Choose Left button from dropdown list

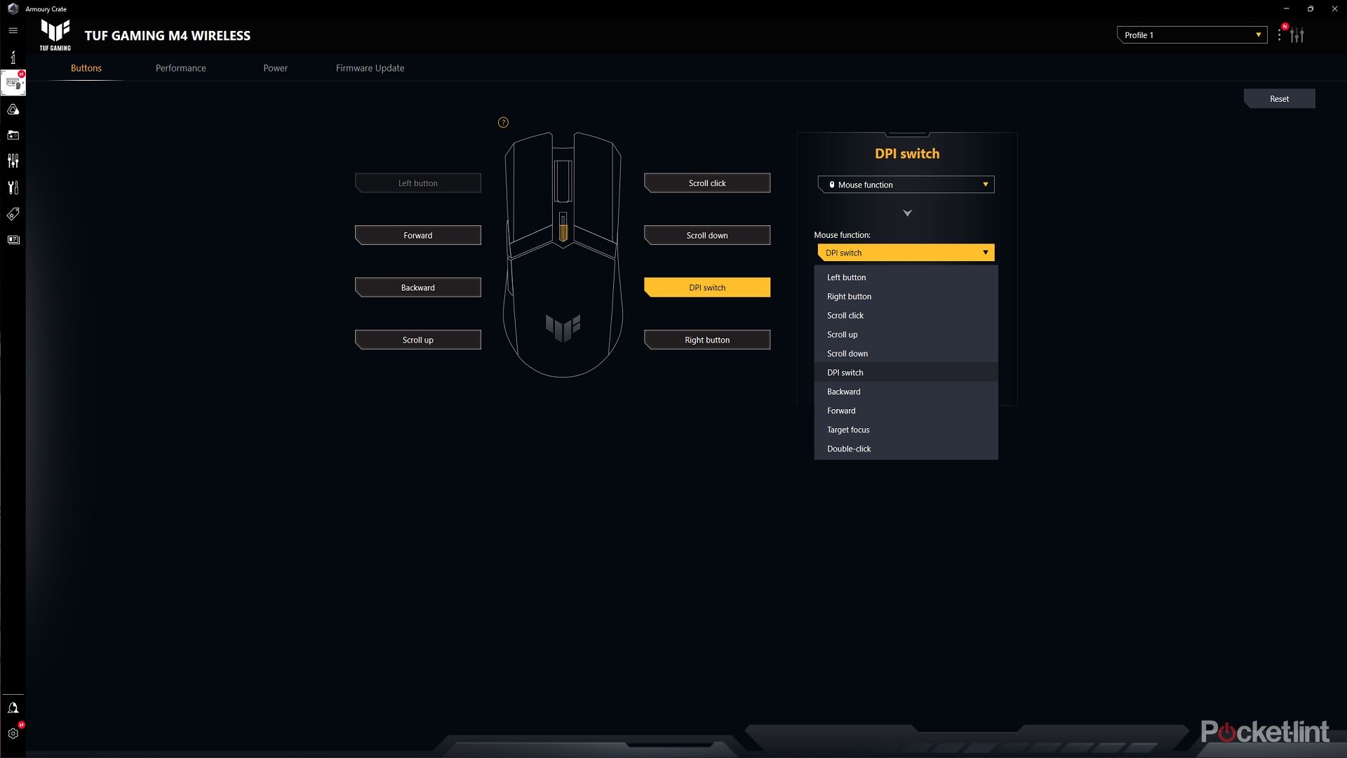click(906, 277)
